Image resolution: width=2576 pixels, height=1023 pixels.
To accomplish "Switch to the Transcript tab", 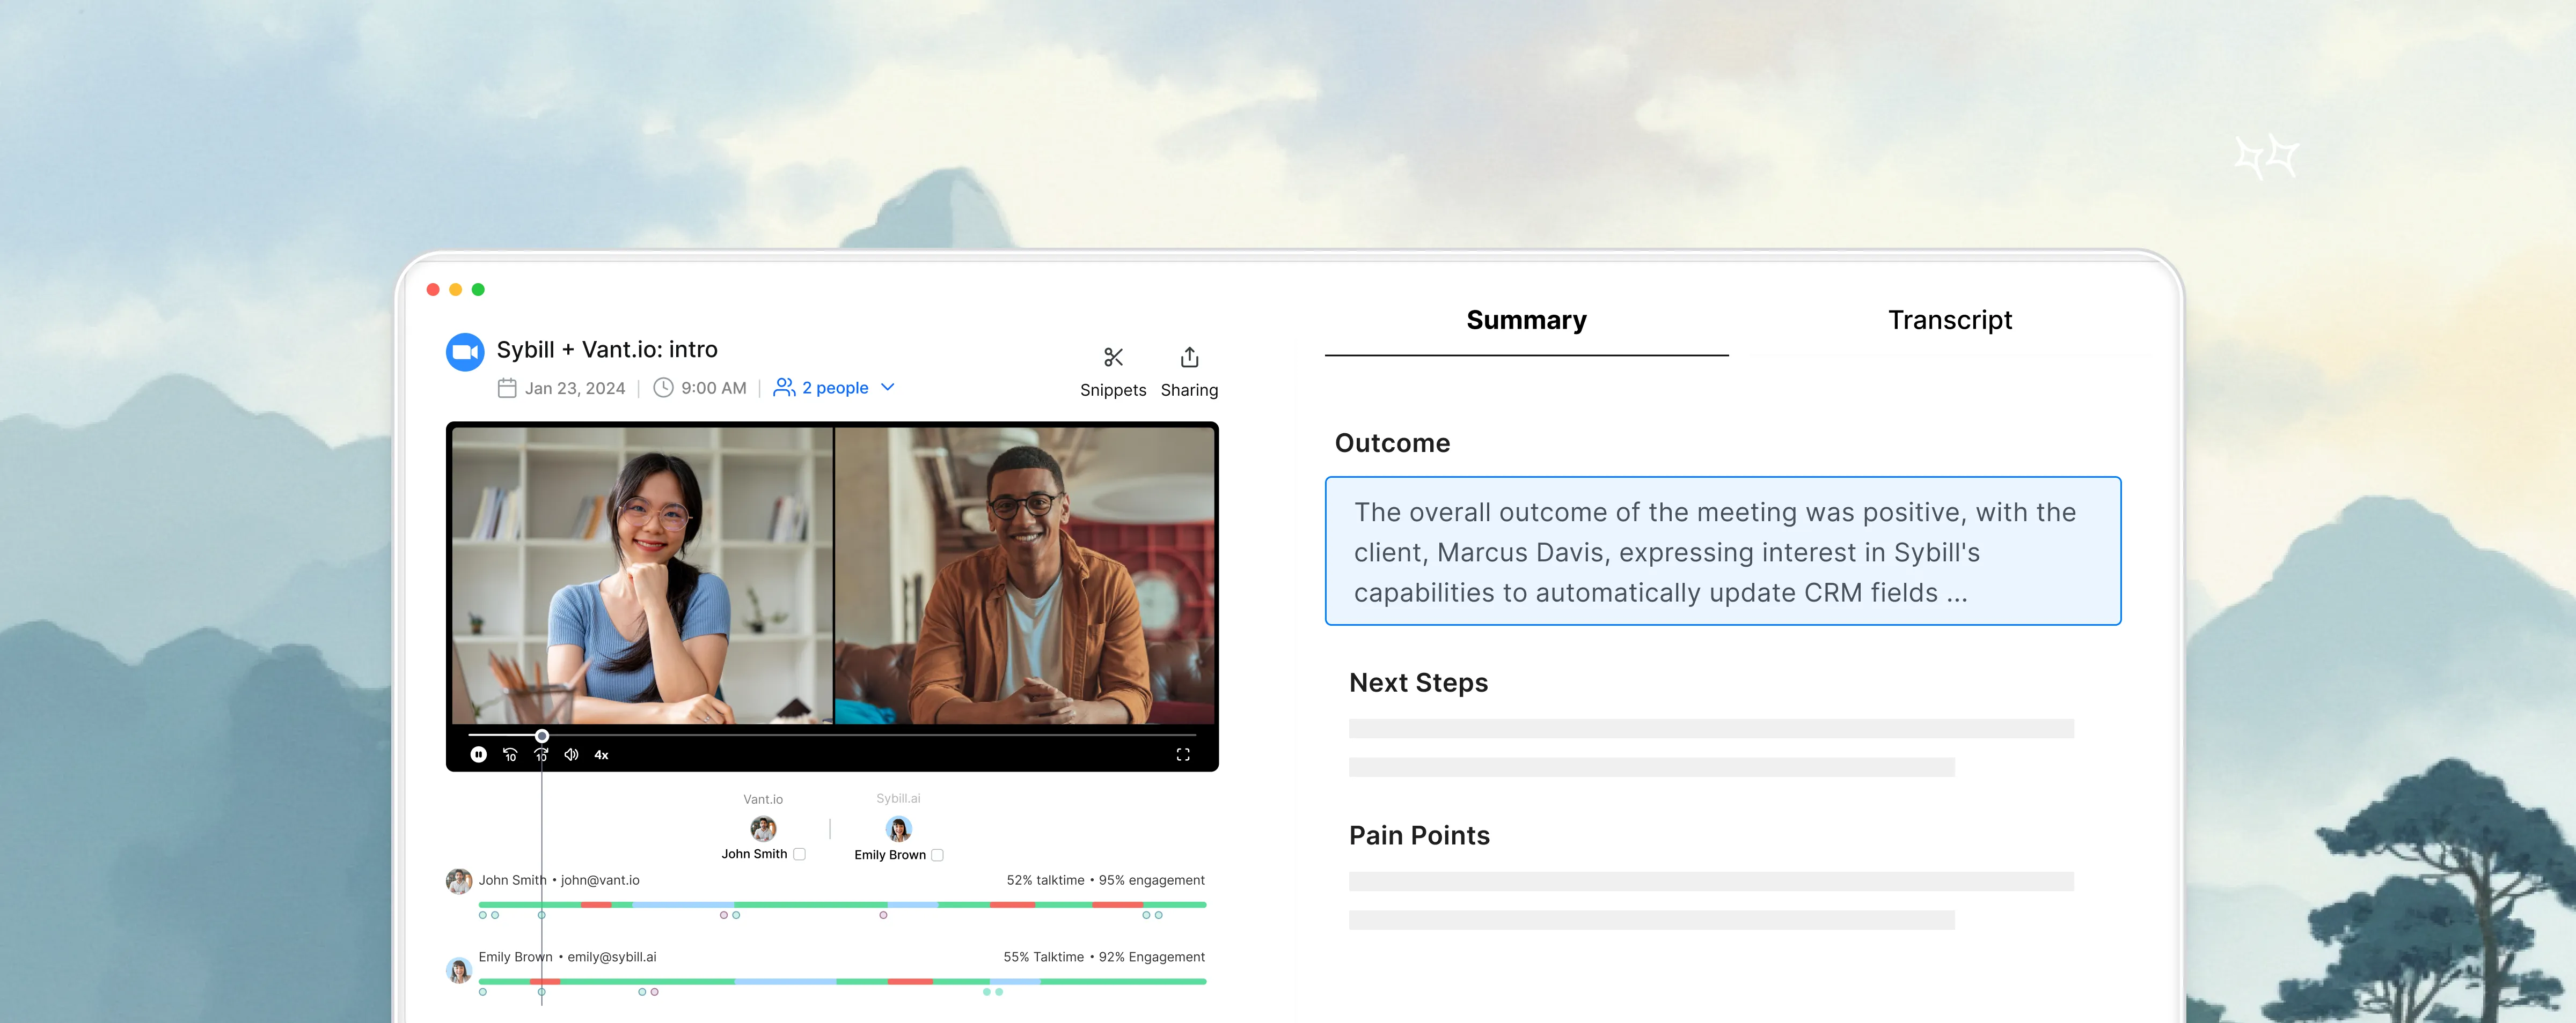I will pos(1949,320).
